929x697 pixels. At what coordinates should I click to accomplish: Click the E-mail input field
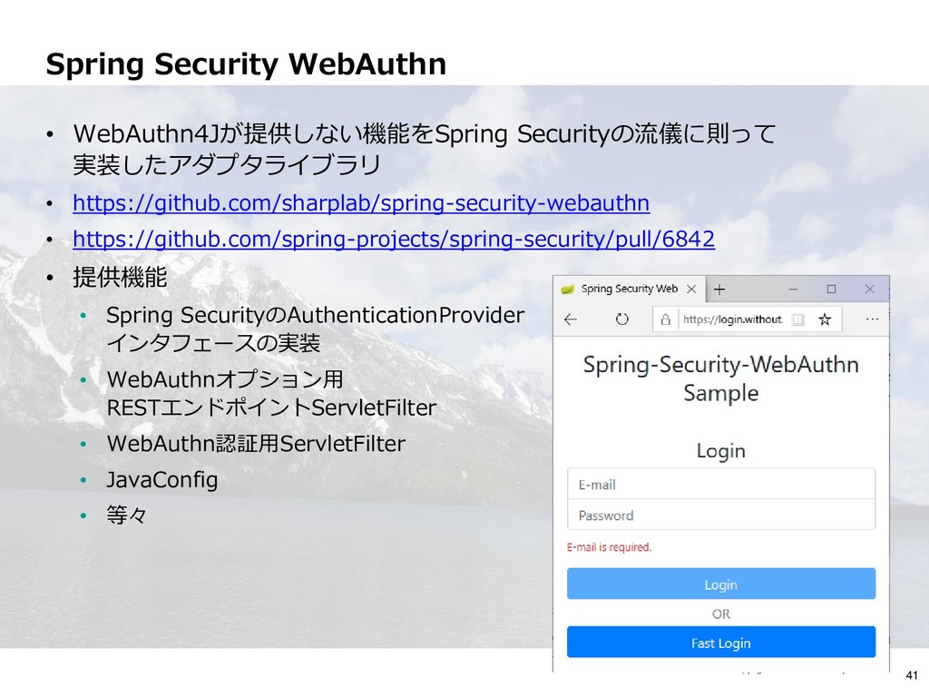[721, 485]
